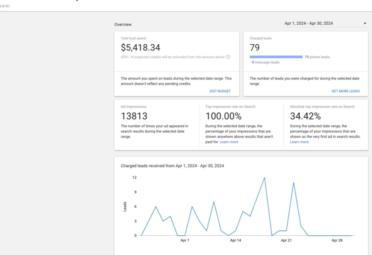The height and width of the screenshot is (255, 372).
Task: Click the 79 charged leads number
Action: [x=255, y=48]
